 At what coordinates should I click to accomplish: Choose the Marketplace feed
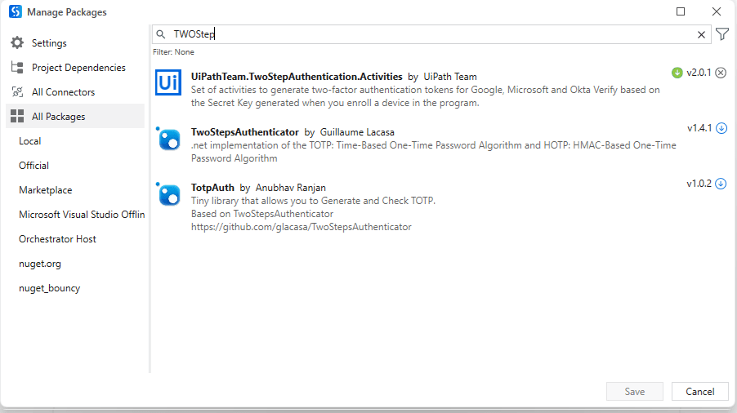click(x=46, y=190)
